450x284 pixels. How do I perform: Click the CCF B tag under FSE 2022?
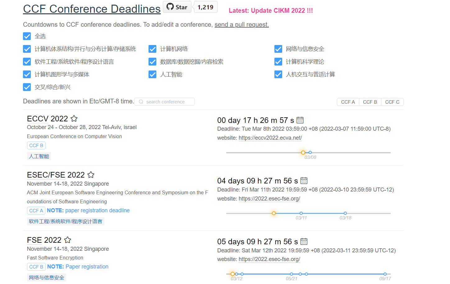point(36,267)
